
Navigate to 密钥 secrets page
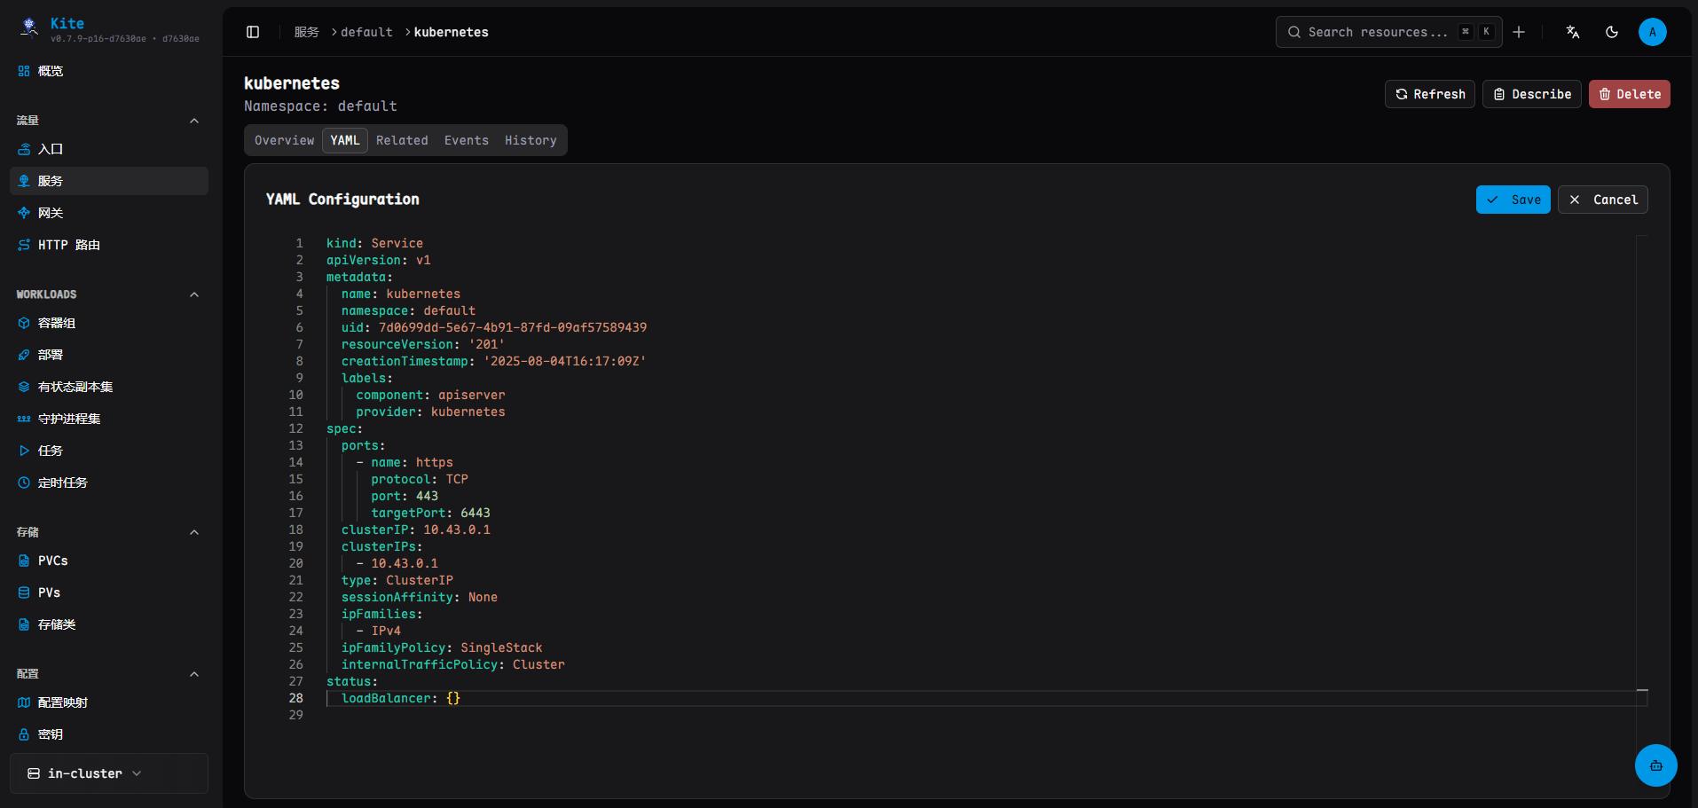point(50,734)
